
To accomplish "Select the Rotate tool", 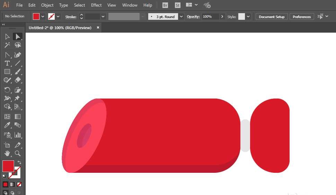I will (7, 90).
